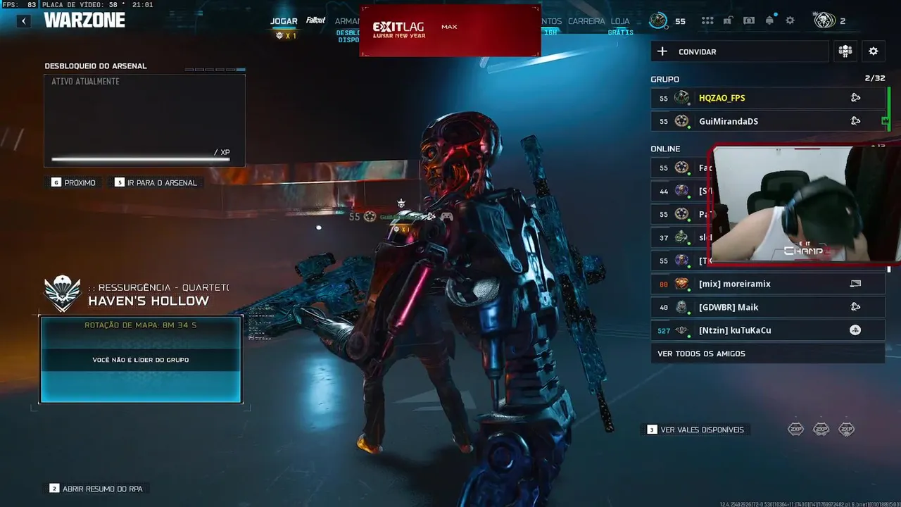Click the level 44 friend emblem

point(681,191)
